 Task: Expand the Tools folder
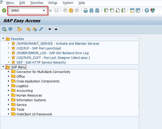point(9,109)
